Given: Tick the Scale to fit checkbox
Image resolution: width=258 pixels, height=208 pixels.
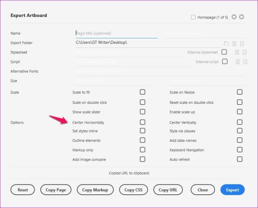Looking at the screenshot, I should point(142,92).
